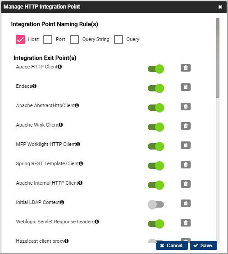228x254 pixels.
Task: Open info icon next to Endeca
Action: click(x=34, y=86)
